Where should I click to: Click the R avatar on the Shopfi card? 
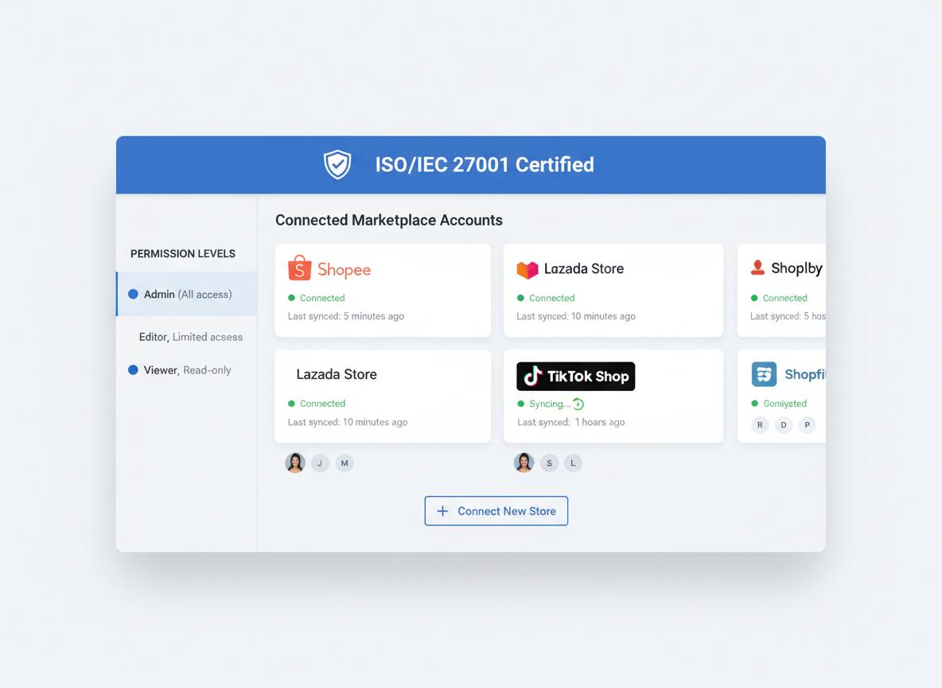tap(760, 425)
